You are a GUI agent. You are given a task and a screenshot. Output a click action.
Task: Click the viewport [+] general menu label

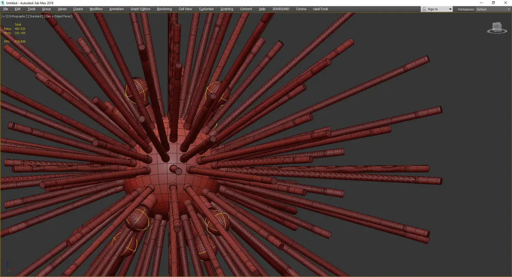[x=4, y=16]
